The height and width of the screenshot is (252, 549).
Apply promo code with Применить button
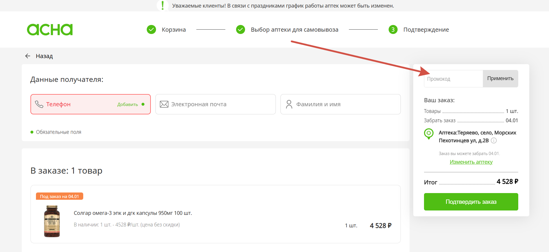point(500,78)
